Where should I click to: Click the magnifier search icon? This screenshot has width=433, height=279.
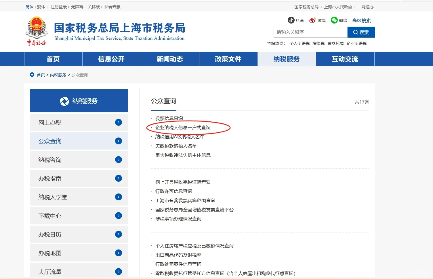click(x=356, y=32)
